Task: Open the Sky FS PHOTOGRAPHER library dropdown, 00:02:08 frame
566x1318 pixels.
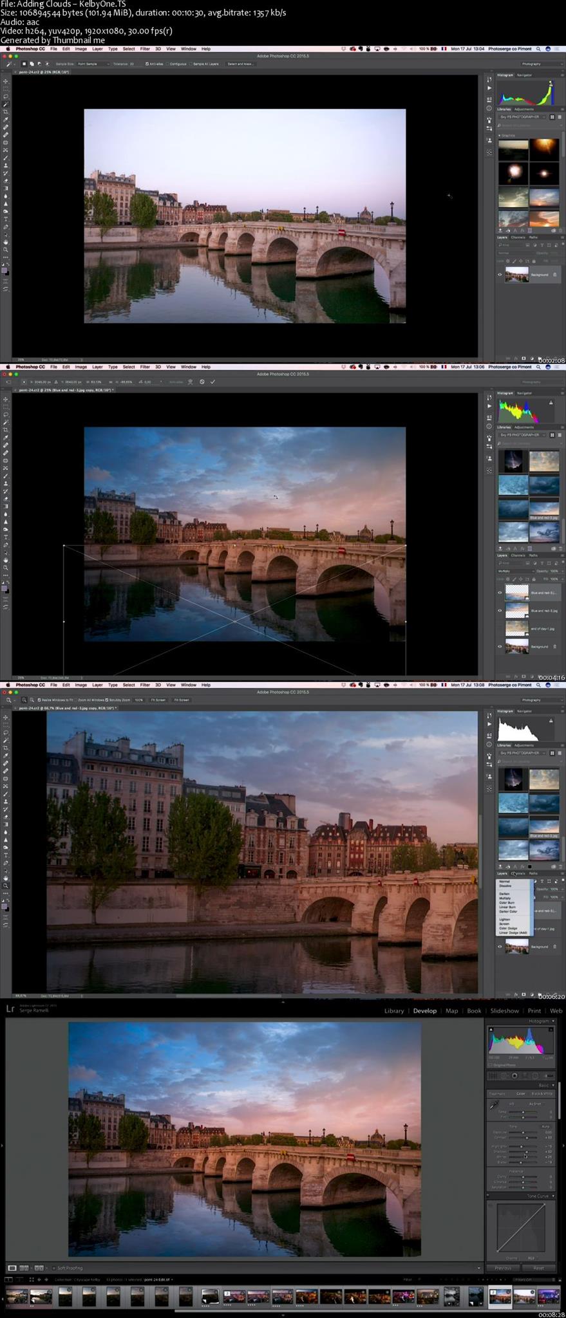Action: (523, 117)
